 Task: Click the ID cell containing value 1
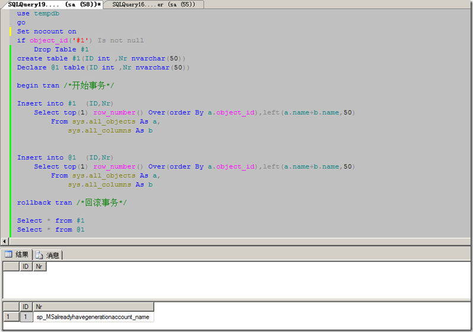coord(26,317)
